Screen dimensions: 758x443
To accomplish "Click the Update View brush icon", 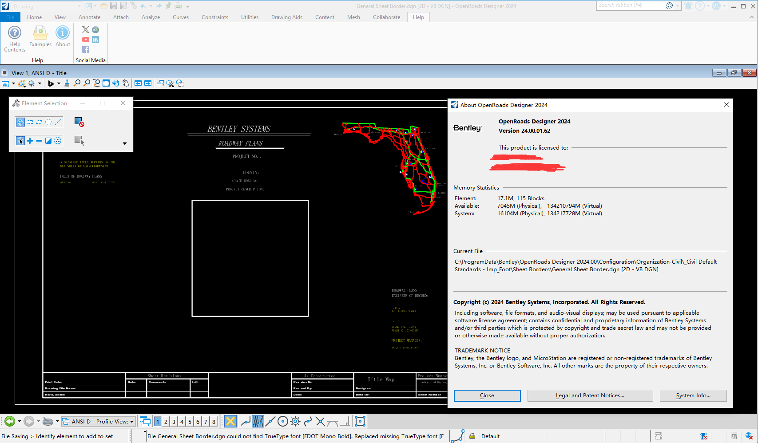I will tap(67, 83).
